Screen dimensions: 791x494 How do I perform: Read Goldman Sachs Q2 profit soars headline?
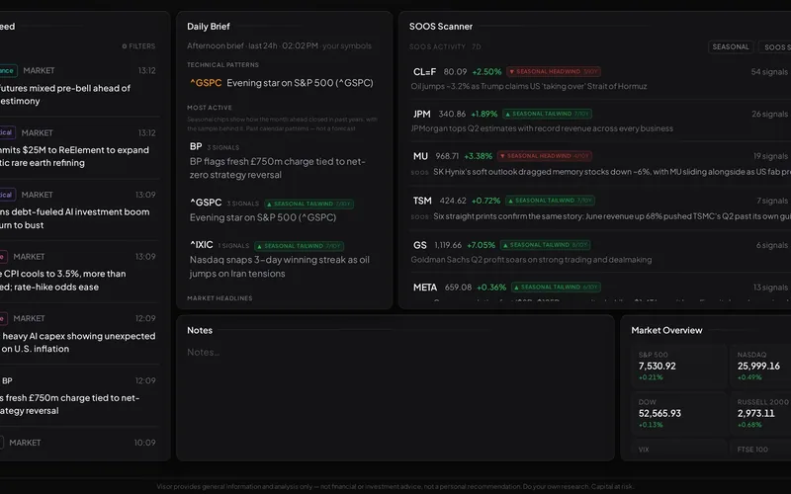tap(531, 260)
